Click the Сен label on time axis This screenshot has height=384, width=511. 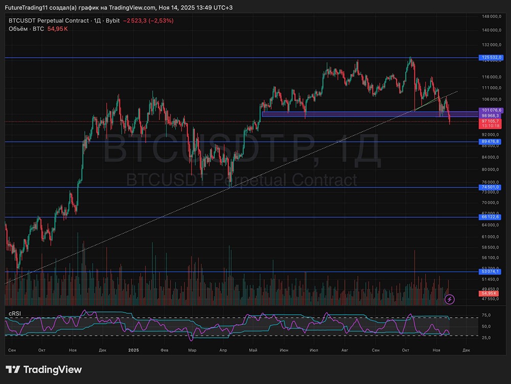click(x=12, y=350)
